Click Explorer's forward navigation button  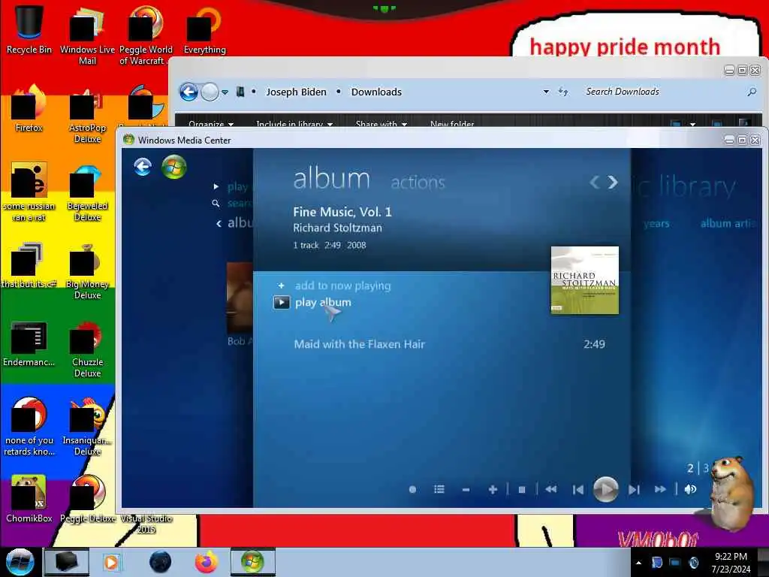tap(210, 92)
